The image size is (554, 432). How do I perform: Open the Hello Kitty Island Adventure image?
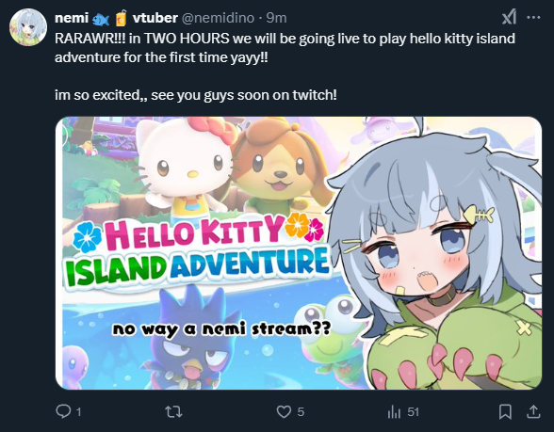point(299,253)
